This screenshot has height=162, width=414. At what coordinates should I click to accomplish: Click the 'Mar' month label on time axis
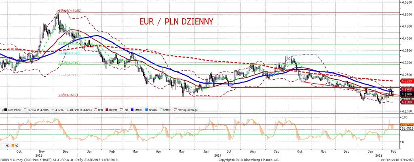coord(135,152)
